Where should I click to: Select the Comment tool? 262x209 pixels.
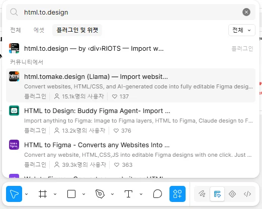pos(157,194)
